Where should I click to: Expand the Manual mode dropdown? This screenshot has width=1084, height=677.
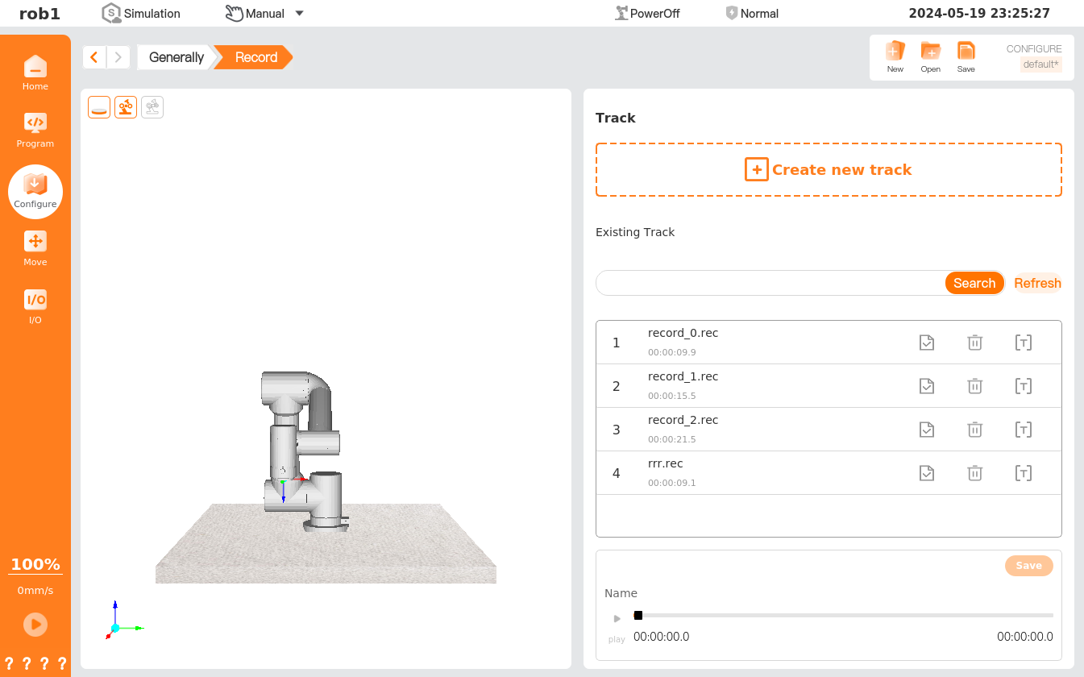coord(300,13)
